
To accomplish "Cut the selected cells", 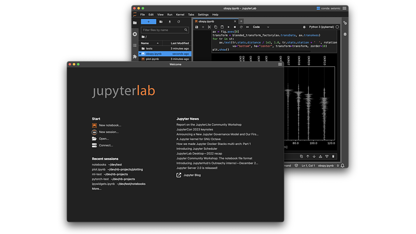I will (209, 27).
